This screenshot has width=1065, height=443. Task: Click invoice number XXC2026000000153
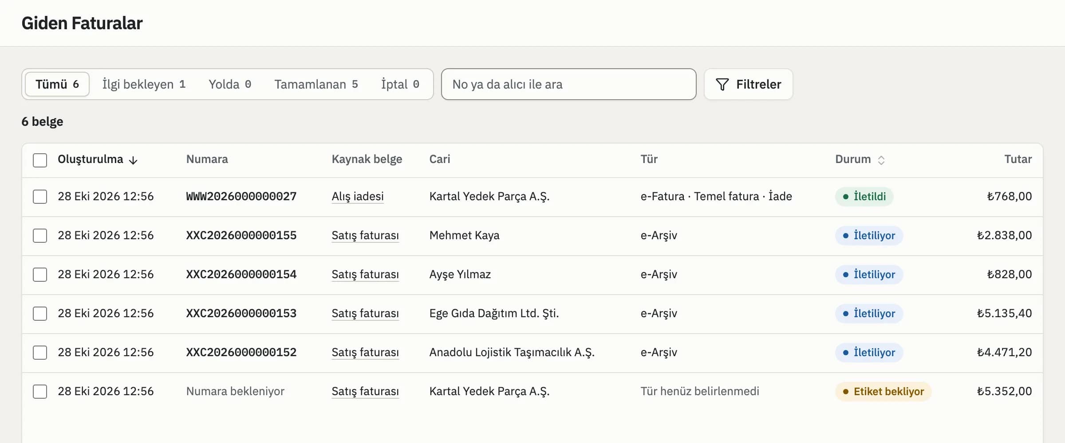241,313
